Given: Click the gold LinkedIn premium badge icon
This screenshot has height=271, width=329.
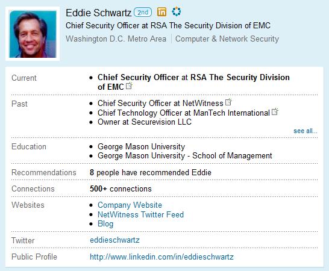Looking at the screenshot, I should pyautogui.click(x=161, y=12).
